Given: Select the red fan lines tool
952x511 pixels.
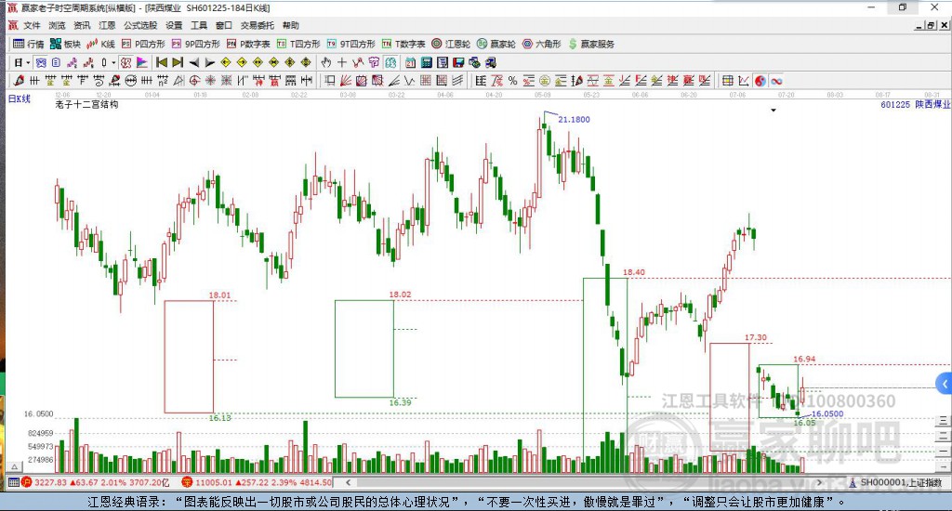Looking at the screenshot, I should (x=346, y=81).
